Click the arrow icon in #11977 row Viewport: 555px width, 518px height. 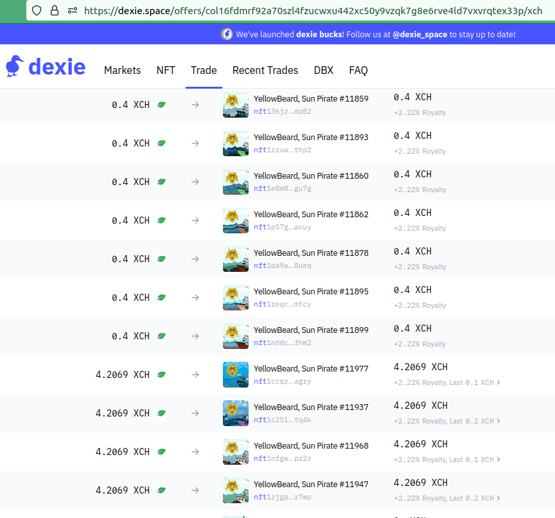click(195, 375)
